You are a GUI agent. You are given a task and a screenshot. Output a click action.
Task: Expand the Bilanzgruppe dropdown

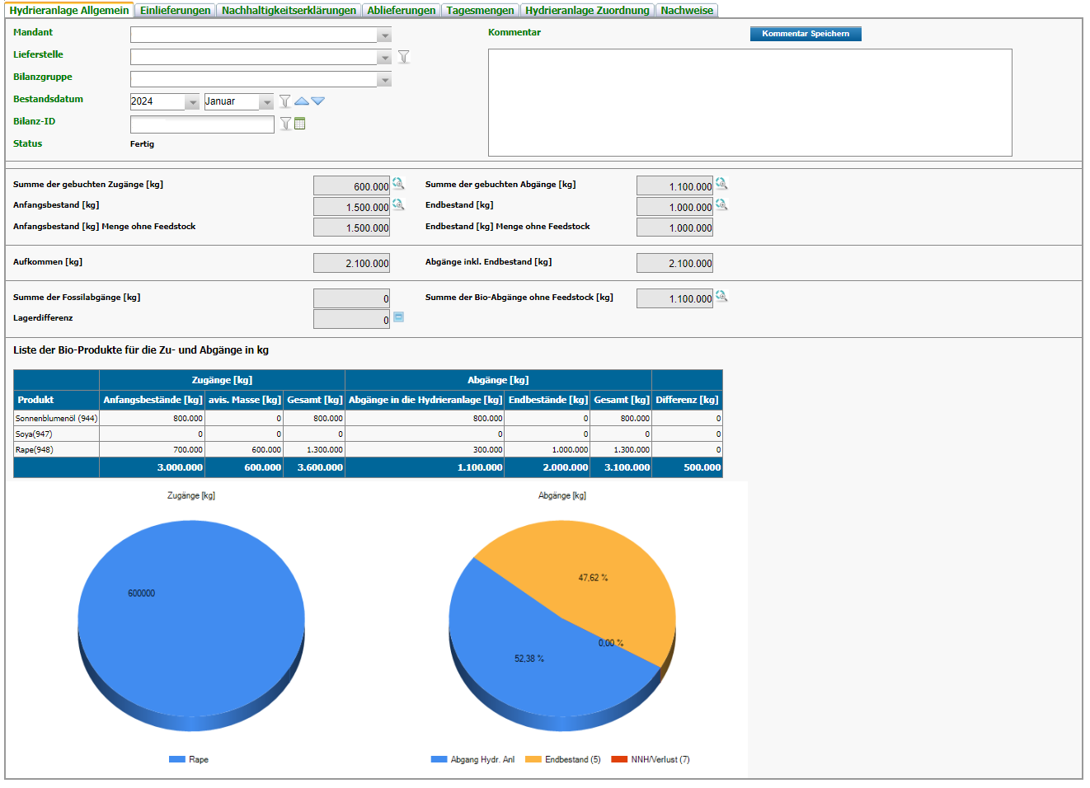click(x=384, y=80)
